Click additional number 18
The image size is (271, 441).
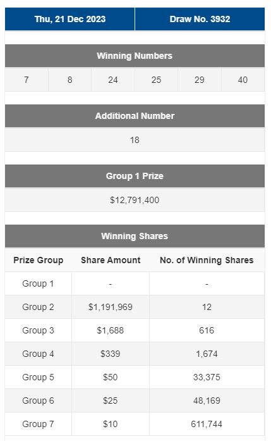[135, 140]
